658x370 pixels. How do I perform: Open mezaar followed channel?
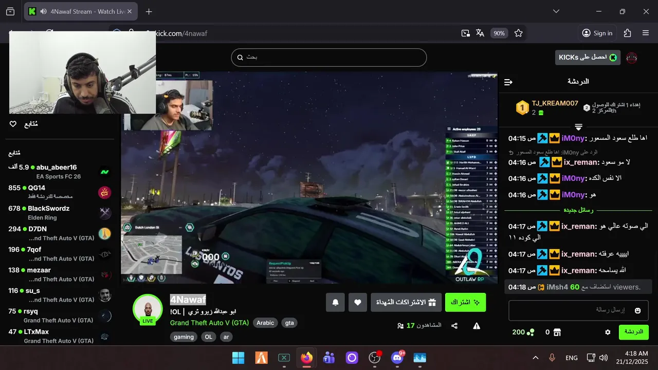coord(60,274)
